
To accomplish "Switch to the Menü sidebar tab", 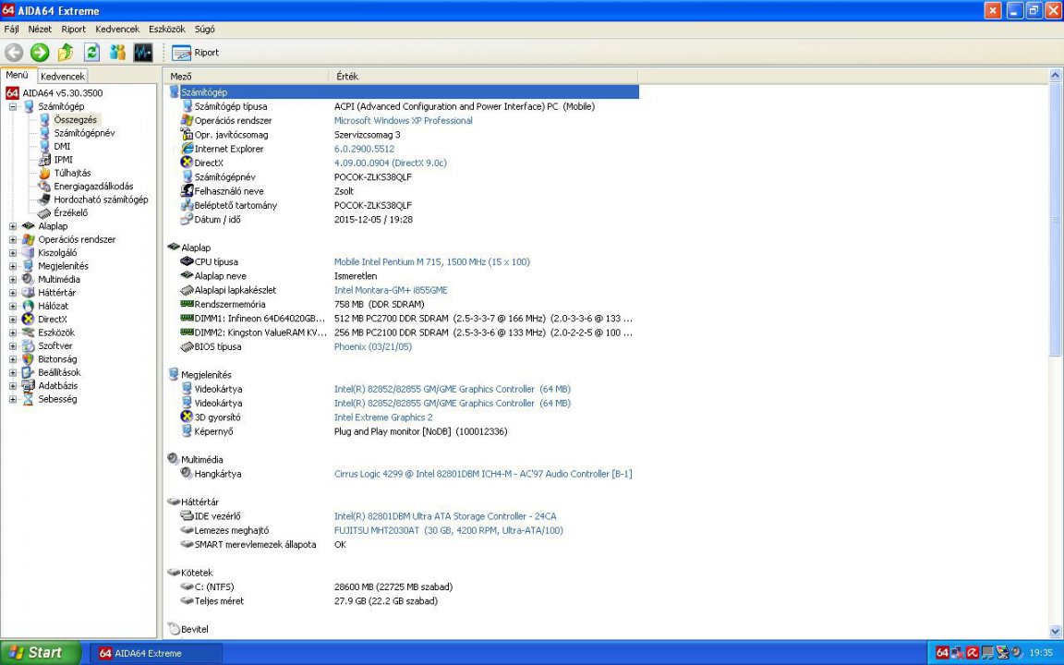I will (18, 76).
